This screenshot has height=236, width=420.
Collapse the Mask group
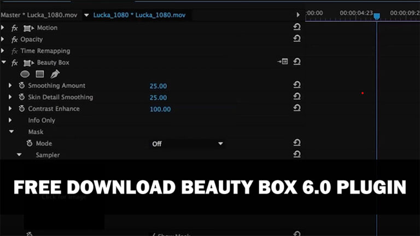(x=11, y=131)
